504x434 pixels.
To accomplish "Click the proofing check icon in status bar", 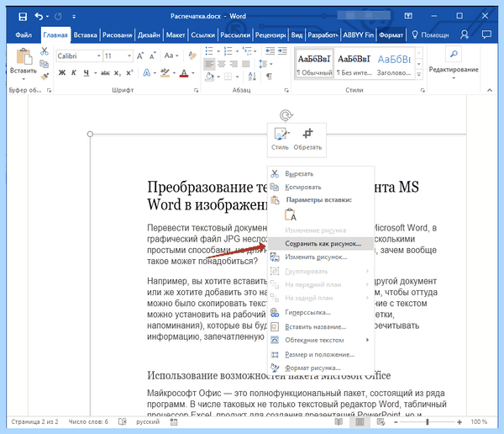I will tap(122, 421).
